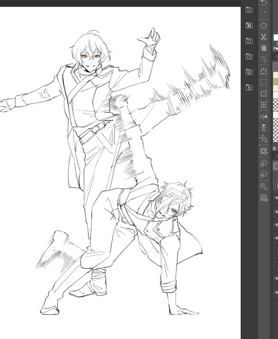Screen dimensions: 278x339
Task: Click the dashed circle icon under Redo
Action: (264, 26)
